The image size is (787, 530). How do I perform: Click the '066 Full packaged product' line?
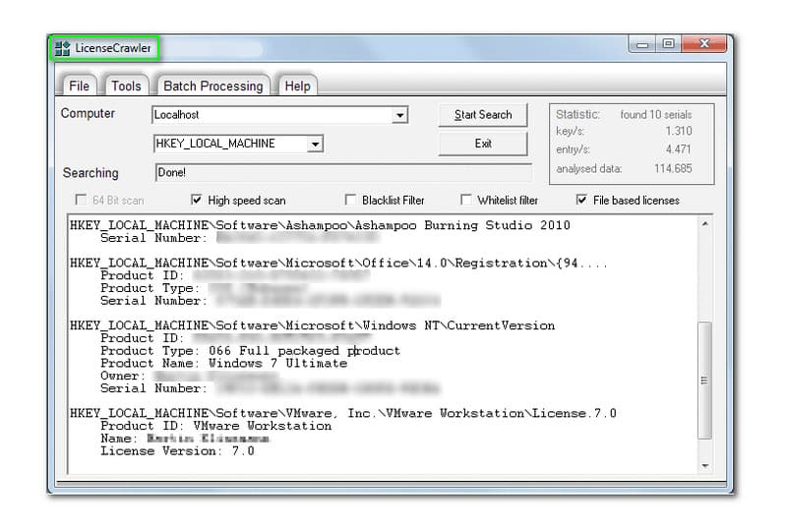304,350
